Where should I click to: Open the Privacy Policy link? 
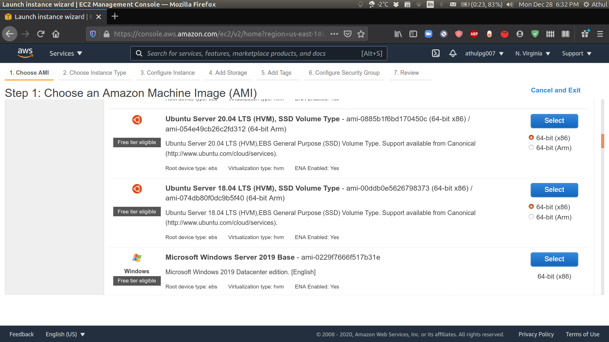536,334
